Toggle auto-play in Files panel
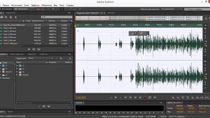The image size is (210, 118). click(x=39, y=49)
